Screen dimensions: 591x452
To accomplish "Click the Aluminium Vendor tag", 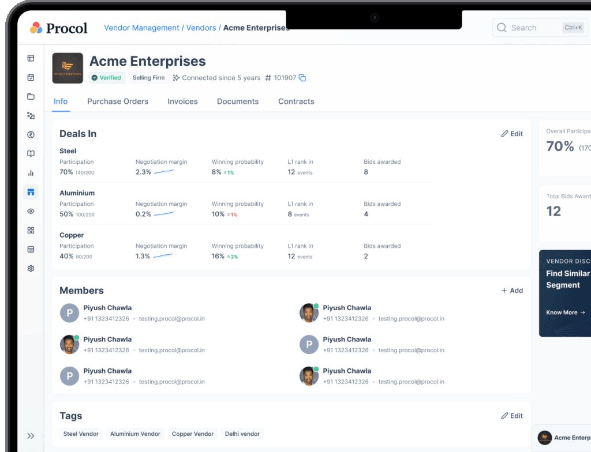I will coord(135,434).
